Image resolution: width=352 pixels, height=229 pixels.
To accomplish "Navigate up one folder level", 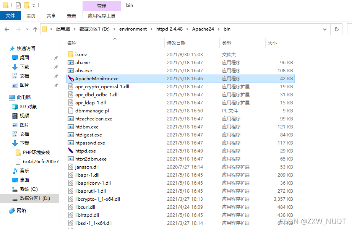I will (x=36, y=29).
